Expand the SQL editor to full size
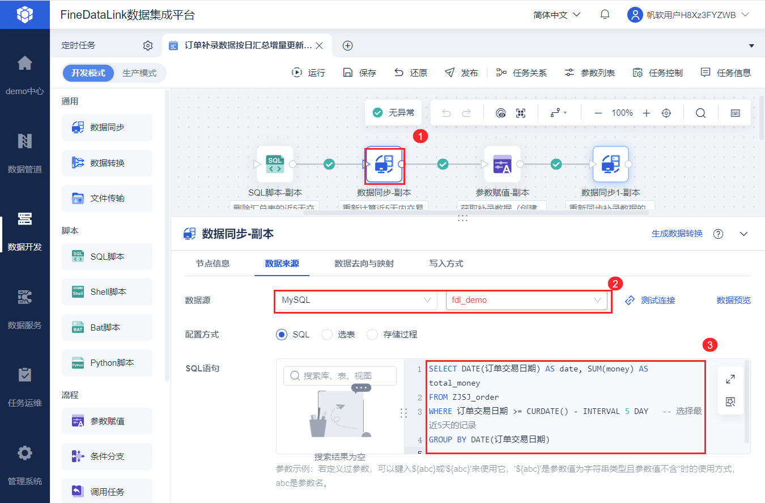 point(730,379)
